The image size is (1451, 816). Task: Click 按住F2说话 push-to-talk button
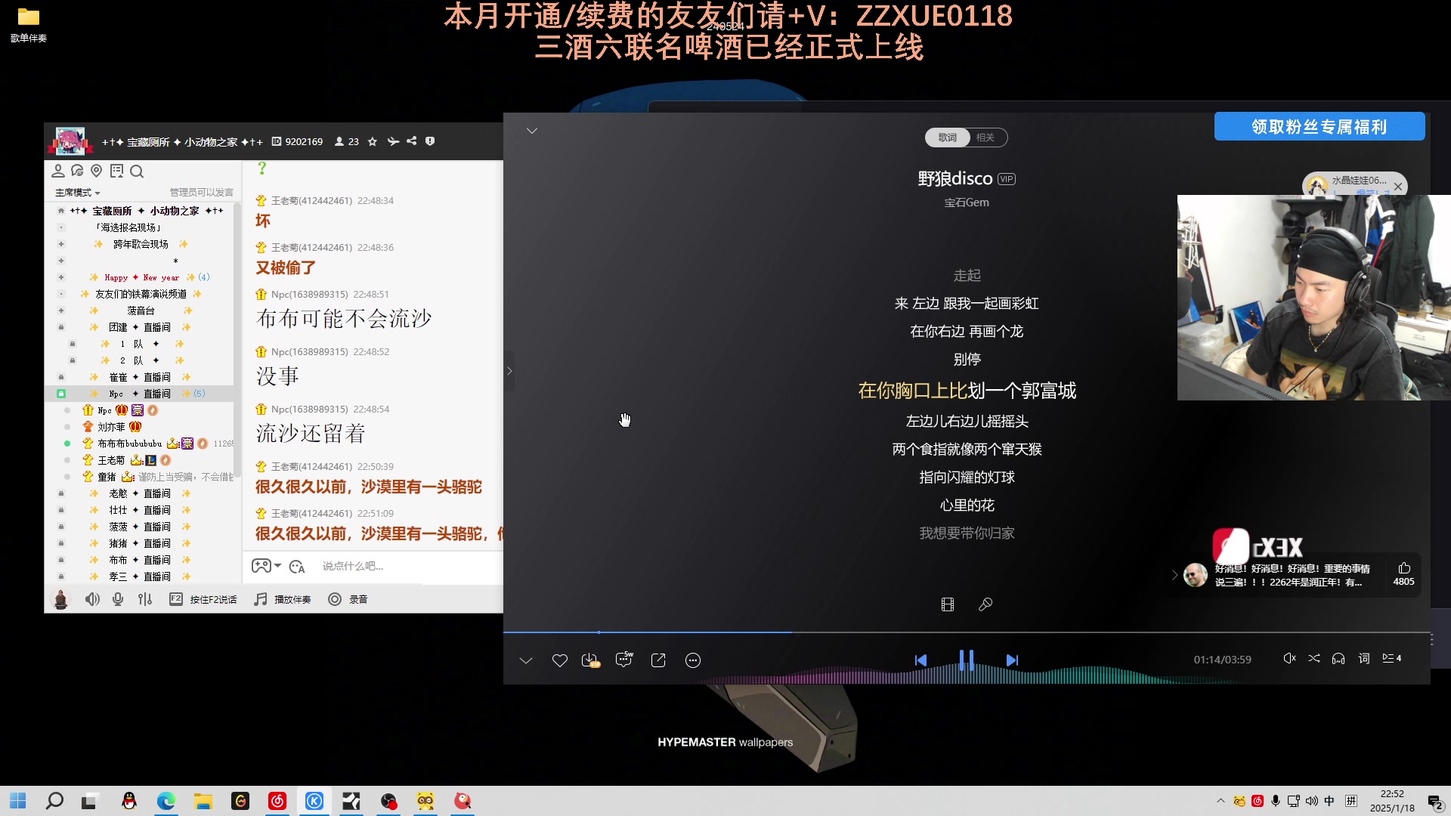click(203, 599)
